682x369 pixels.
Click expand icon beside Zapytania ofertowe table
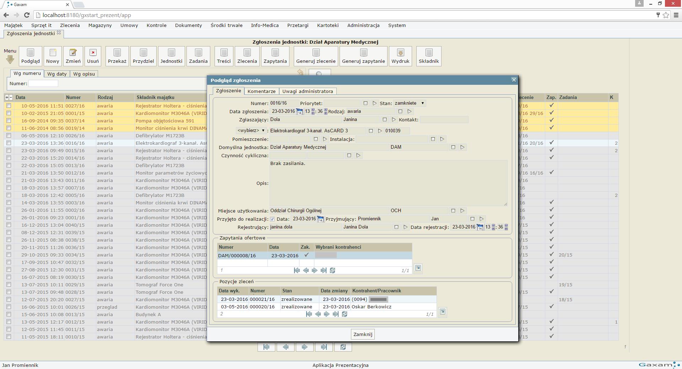click(x=418, y=268)
